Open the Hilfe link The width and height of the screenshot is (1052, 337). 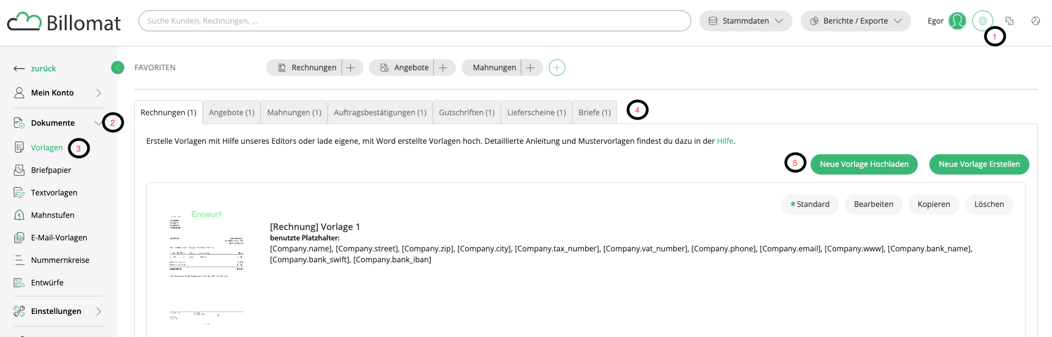725,141
